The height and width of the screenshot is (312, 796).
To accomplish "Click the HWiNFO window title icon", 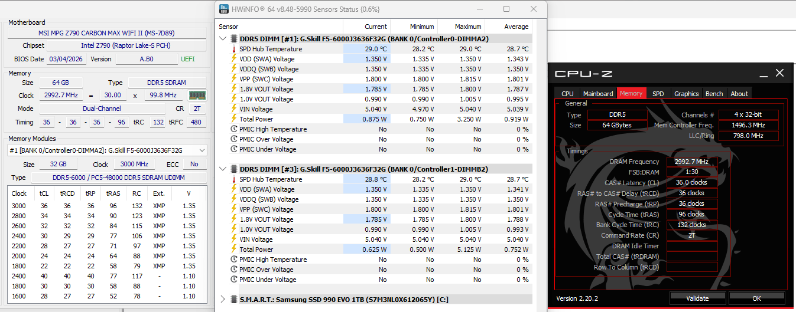I will pos(223,9).
